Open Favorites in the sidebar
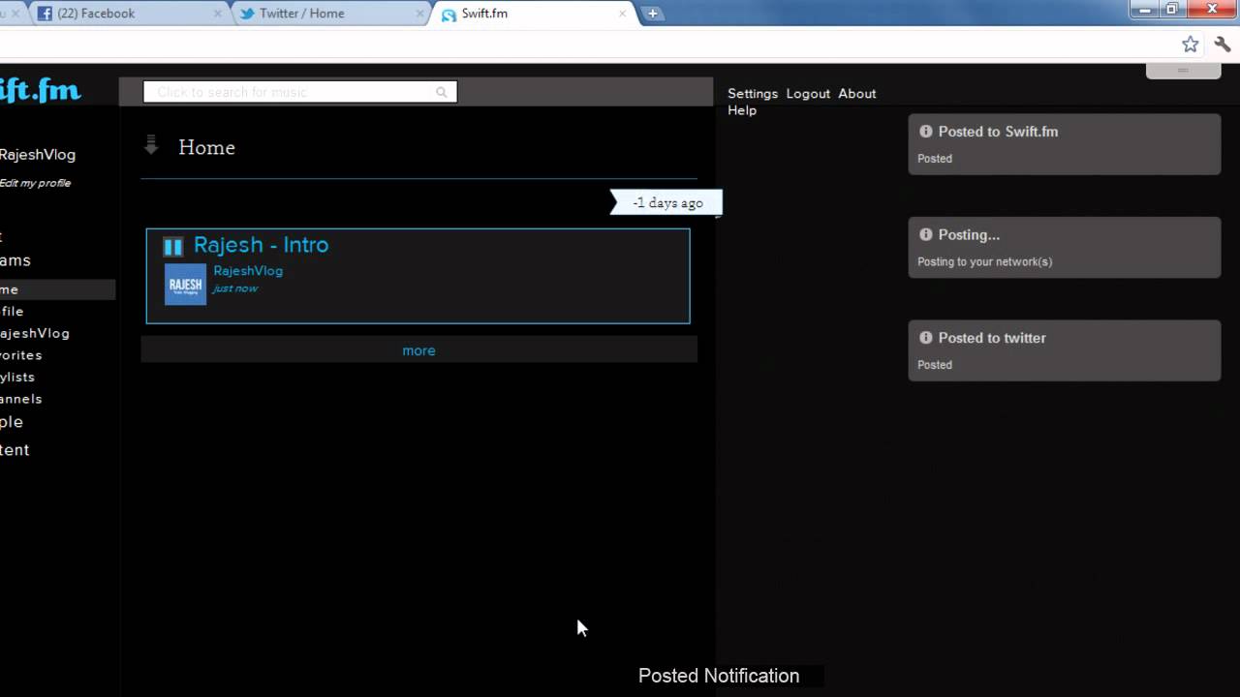 coord(21,355)
